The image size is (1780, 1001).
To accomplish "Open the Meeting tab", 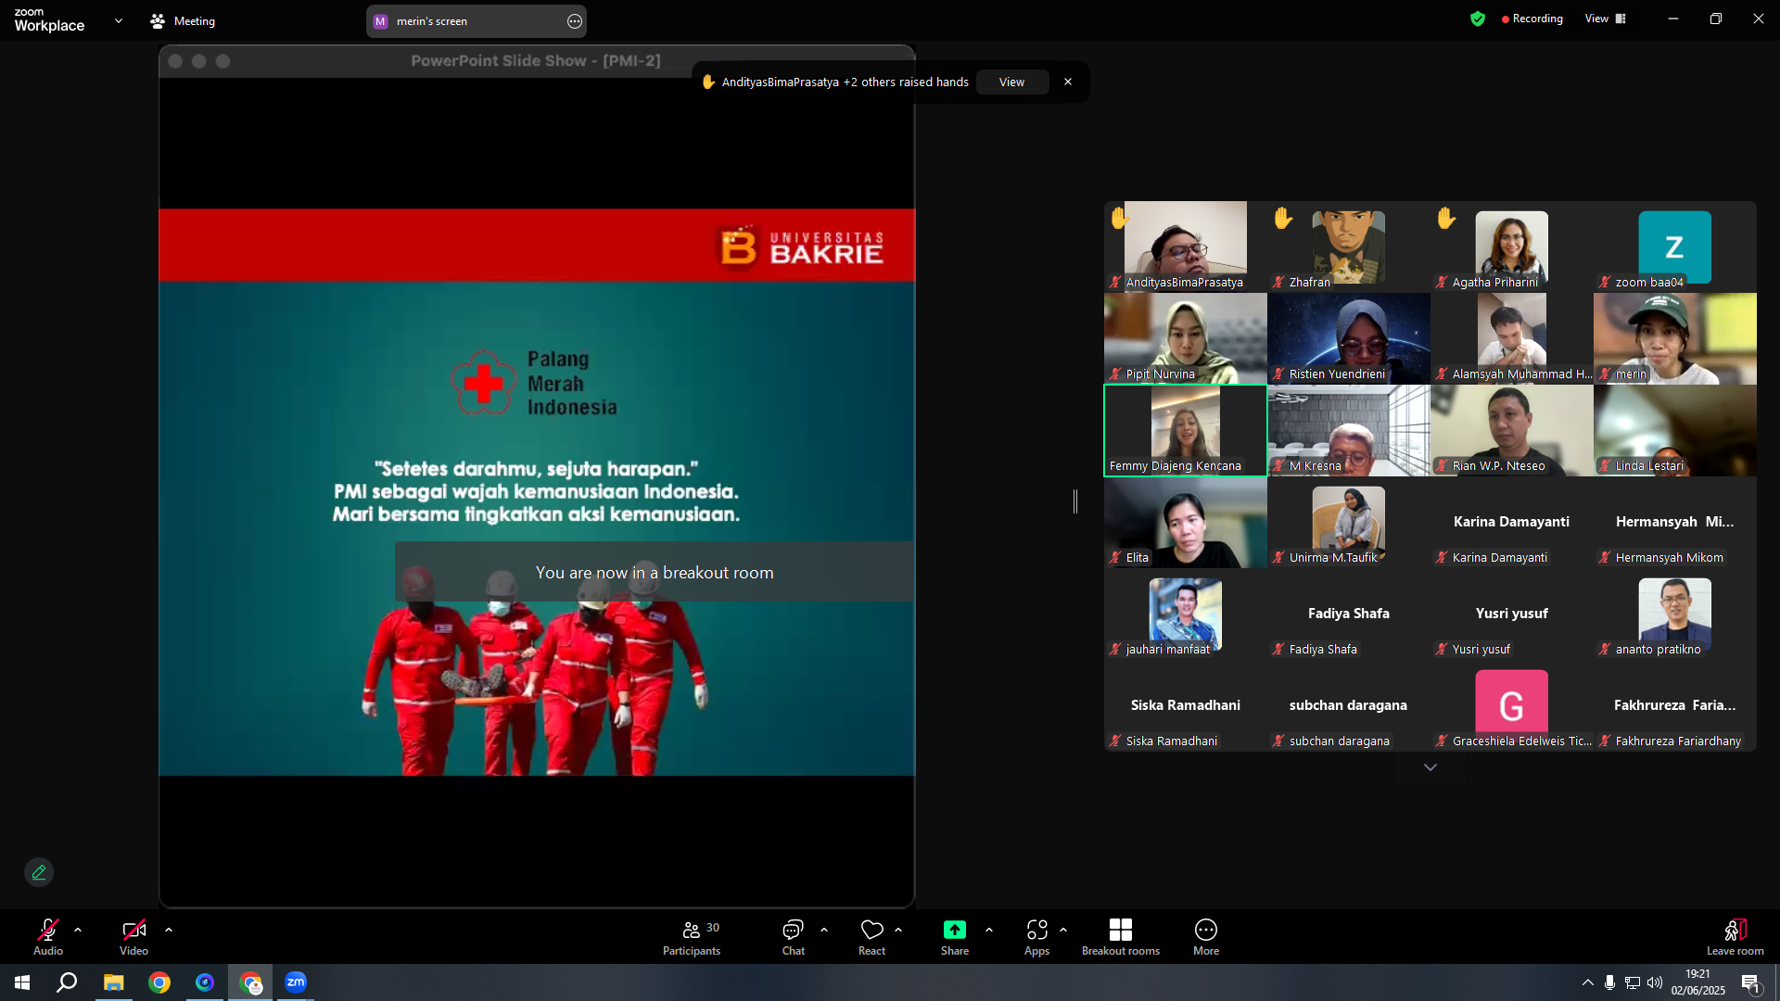I will coord(183,20).
